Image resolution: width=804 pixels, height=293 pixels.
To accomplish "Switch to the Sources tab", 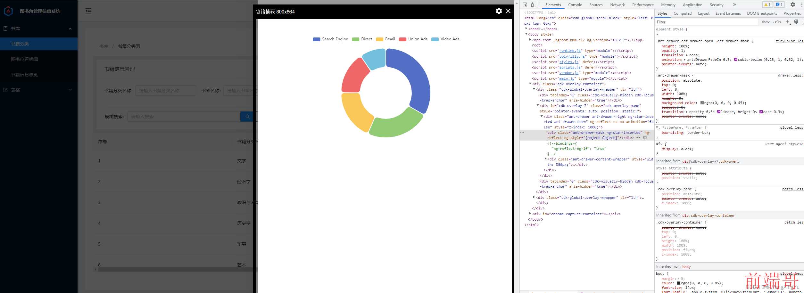I will [x=596, y=4].
